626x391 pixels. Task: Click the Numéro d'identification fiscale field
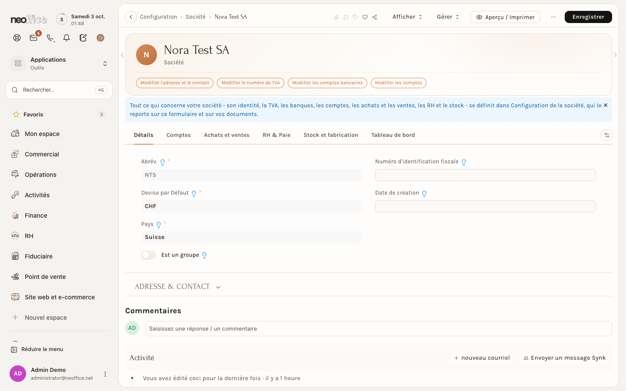tap(485, 175)
